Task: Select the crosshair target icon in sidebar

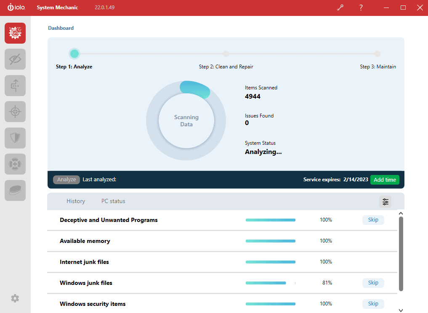Action: [15, 112]
